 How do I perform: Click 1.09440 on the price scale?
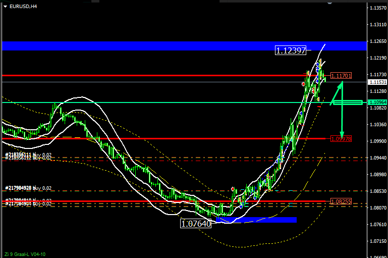point(378,158)
